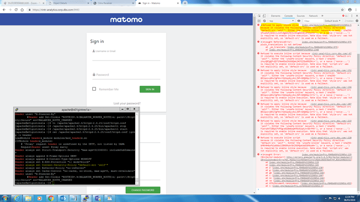Screen dimensions: 360x202
Task: Click terminal window PuTTY title icon
Action: tap(17, 110)
